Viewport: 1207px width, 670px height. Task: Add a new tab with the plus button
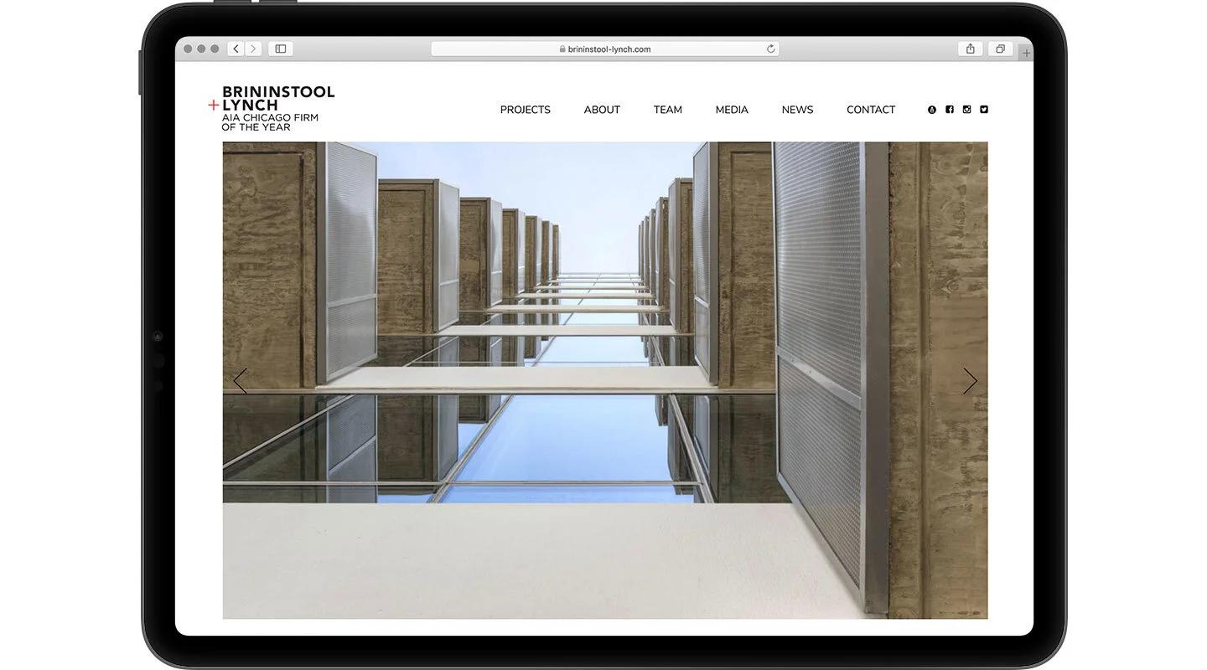pyautogui.click(x=1027, y=53)
